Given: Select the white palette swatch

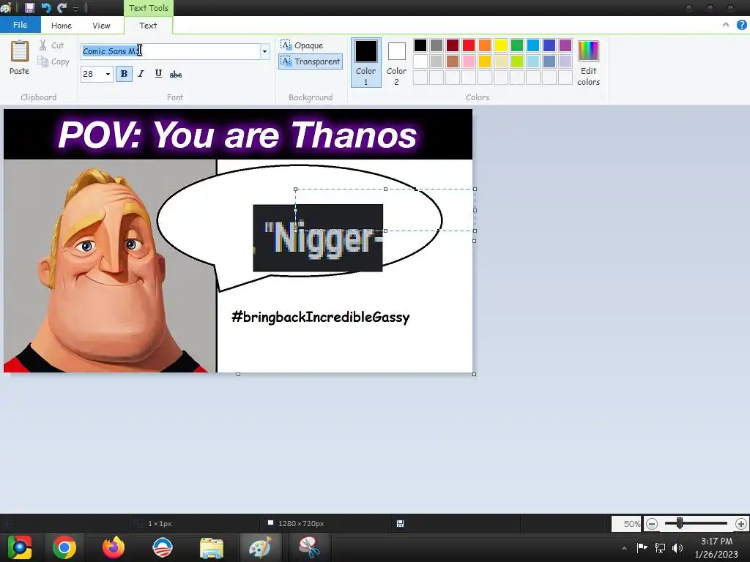Looking at the screenshot, I should point(420,61).
